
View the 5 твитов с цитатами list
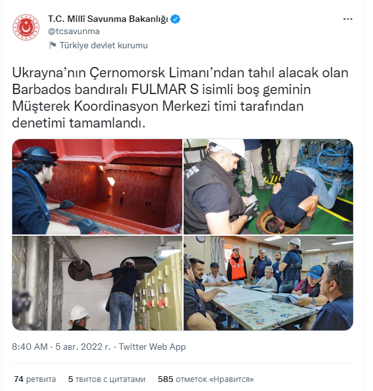coord(107,379)
